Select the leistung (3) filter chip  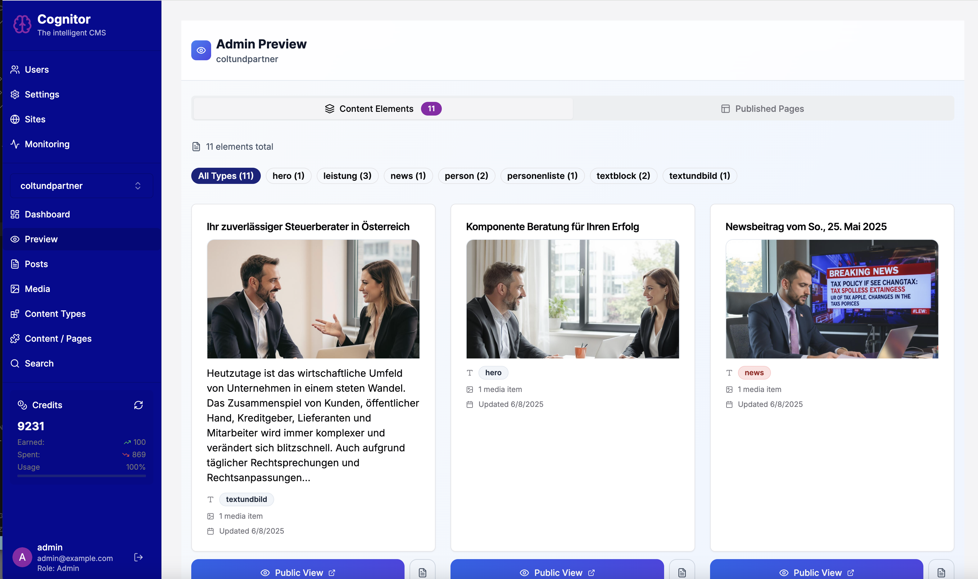coord(347,176)
